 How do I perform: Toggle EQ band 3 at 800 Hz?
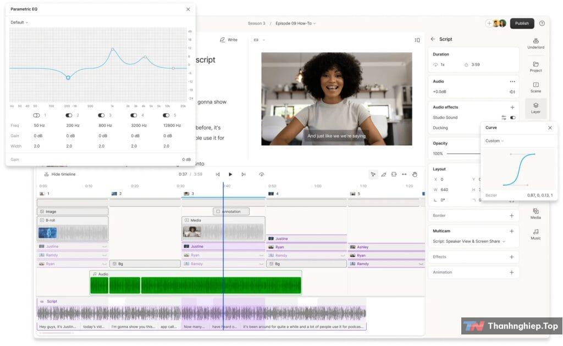[x=101, y=115]
